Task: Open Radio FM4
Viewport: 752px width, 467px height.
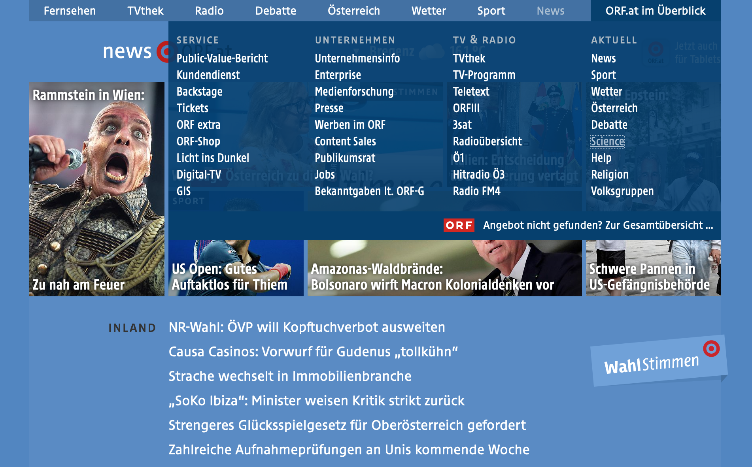Action: (x=476, y=191)
